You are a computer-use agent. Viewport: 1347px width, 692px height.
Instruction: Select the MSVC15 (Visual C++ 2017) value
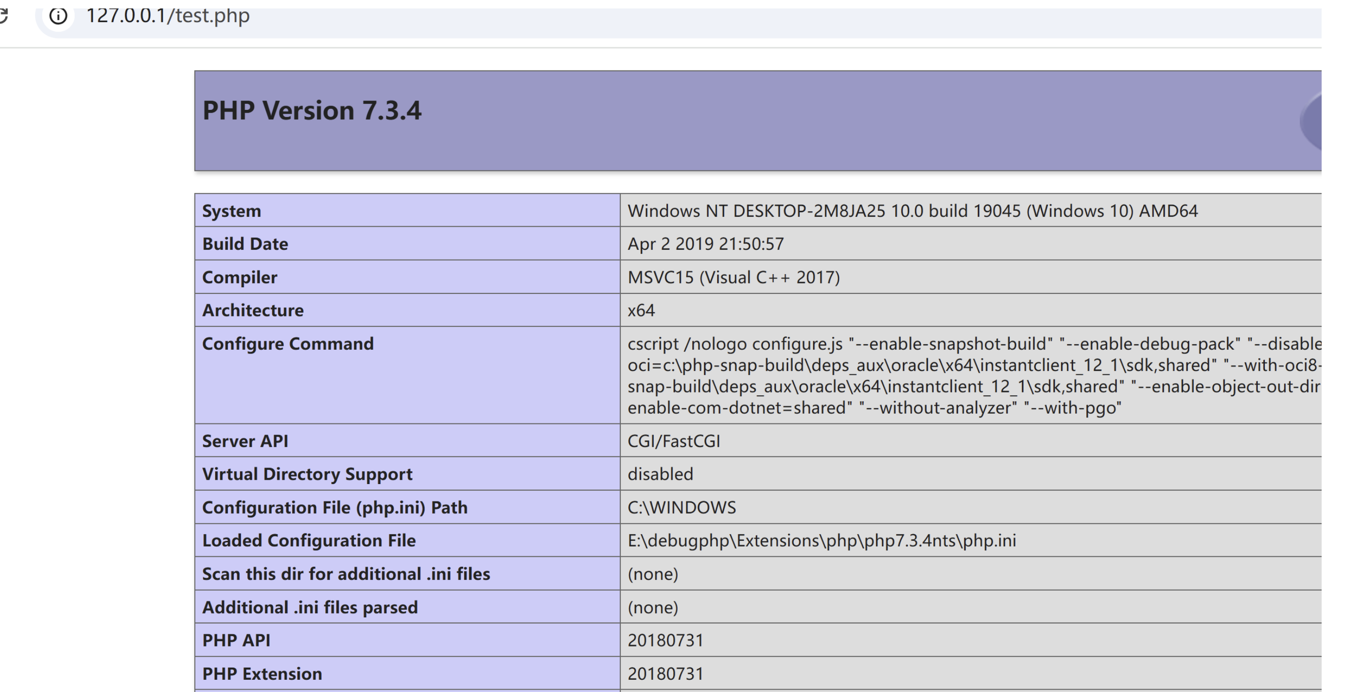(x=734, y=277)
